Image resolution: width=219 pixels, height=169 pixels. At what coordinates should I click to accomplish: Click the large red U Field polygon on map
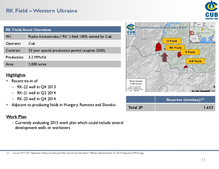coord(158,47)
